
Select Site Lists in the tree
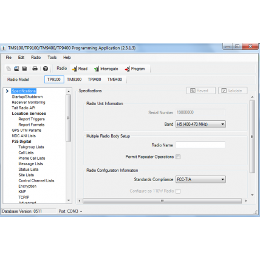26,175
